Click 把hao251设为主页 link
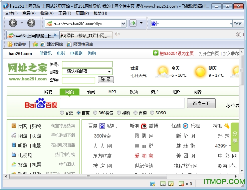 (176, 53)
